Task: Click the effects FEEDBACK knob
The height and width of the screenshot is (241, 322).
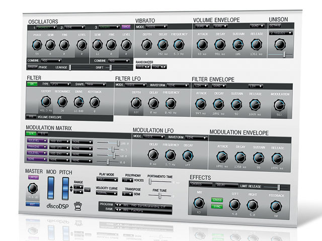Action: [x=276, y=206]
